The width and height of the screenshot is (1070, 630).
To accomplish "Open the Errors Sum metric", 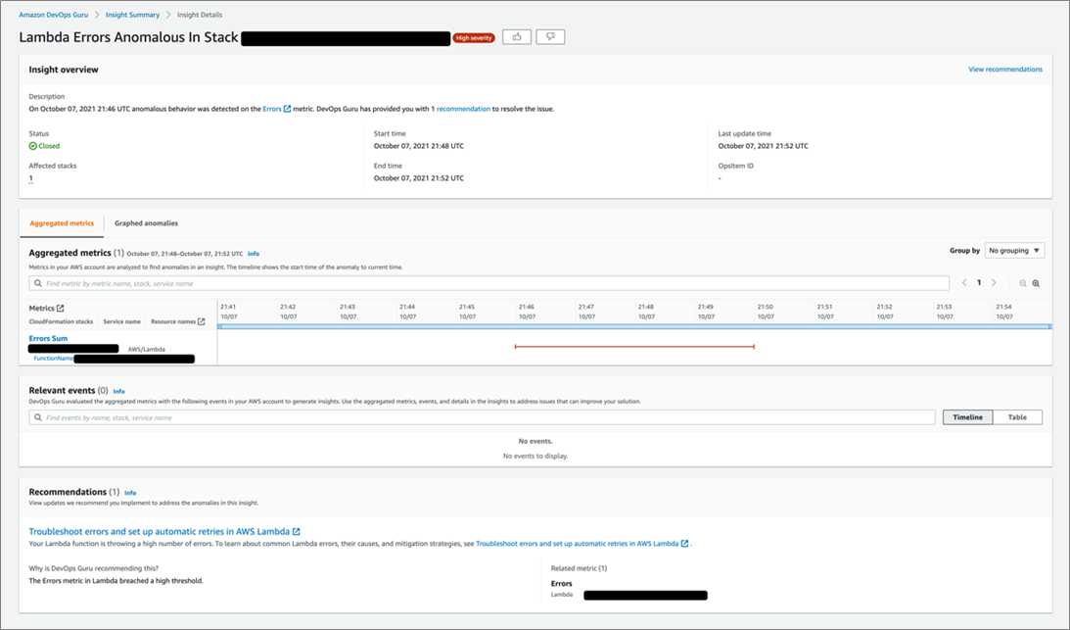I will pos(48,338).
